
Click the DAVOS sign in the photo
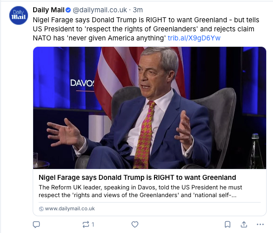click(82, 83)
